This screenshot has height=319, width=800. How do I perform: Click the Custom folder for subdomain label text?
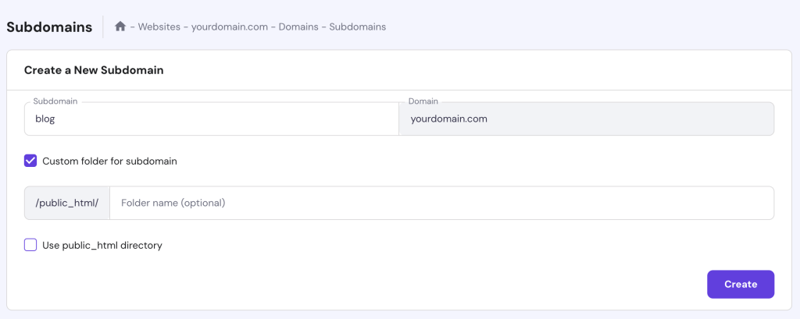tap(109, 161)
